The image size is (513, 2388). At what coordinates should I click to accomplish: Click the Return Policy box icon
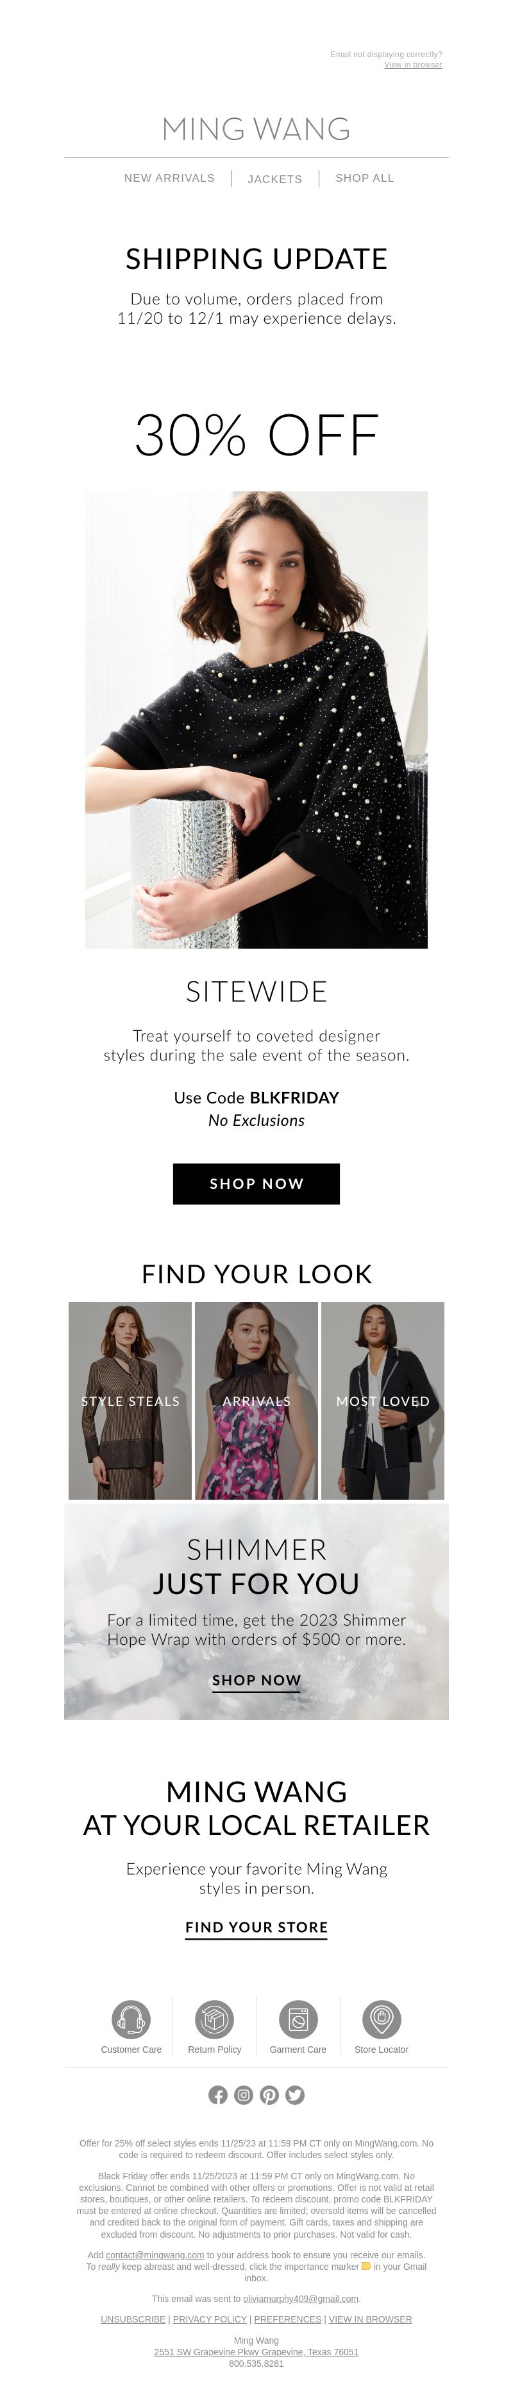[x=214, y=2018]
